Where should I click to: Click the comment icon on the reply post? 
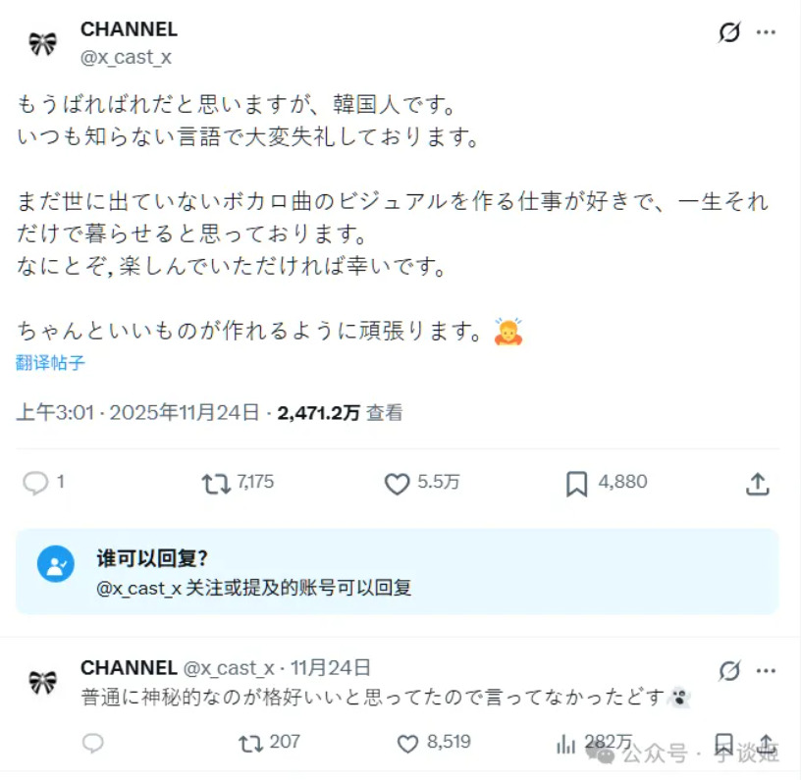(93, 744)
